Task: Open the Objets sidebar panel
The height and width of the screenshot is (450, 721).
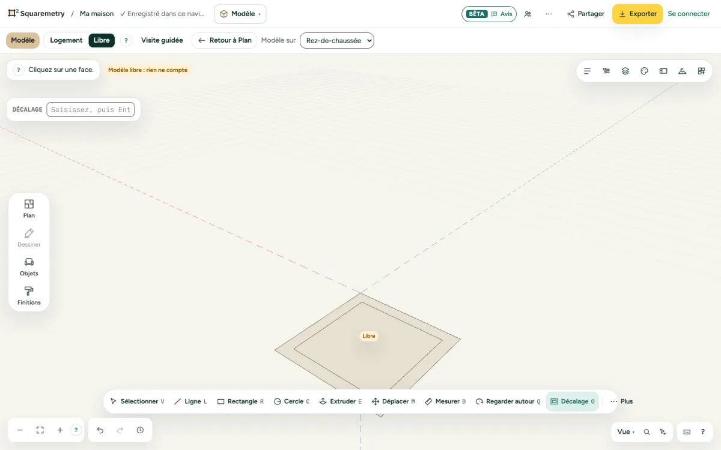Action: point(29,267)
